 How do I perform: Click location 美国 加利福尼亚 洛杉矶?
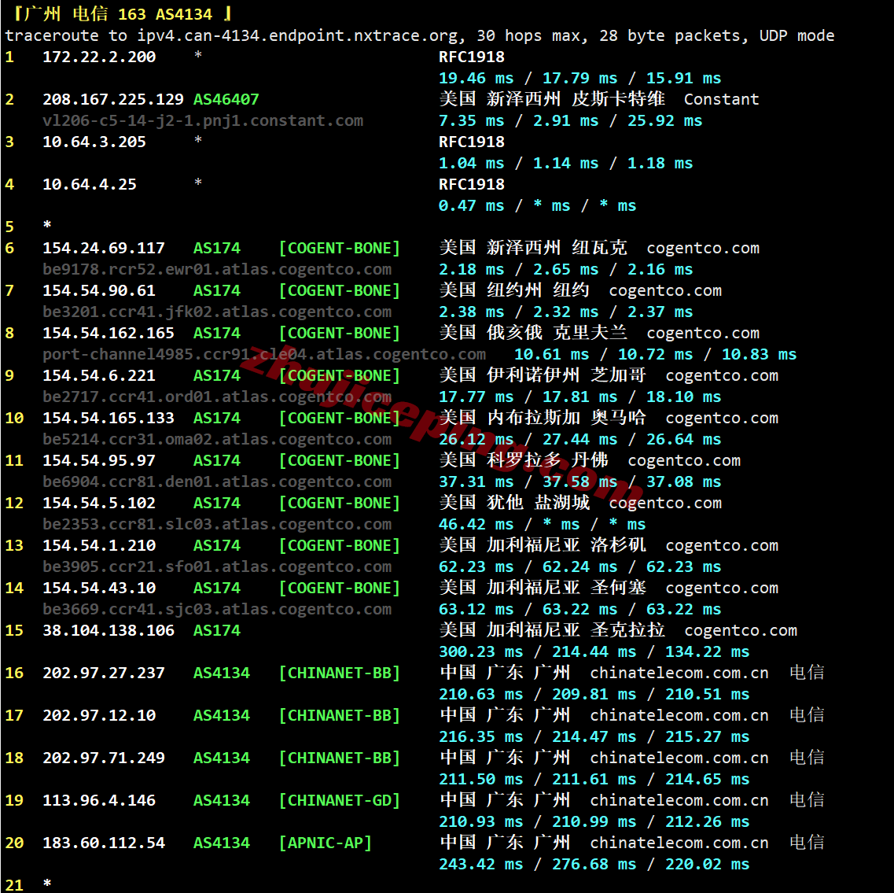pos(543,545)
